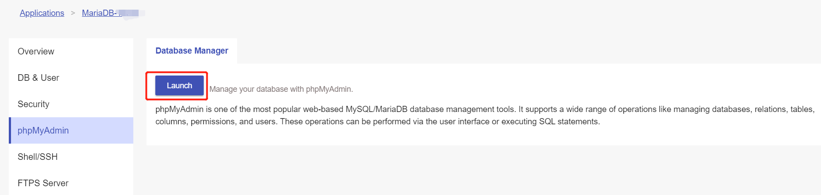Click the breadcrumb separator arrow

[73, 13]
